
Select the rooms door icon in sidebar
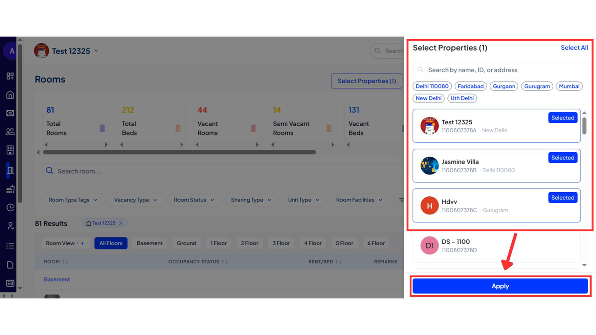click(10, 170)
